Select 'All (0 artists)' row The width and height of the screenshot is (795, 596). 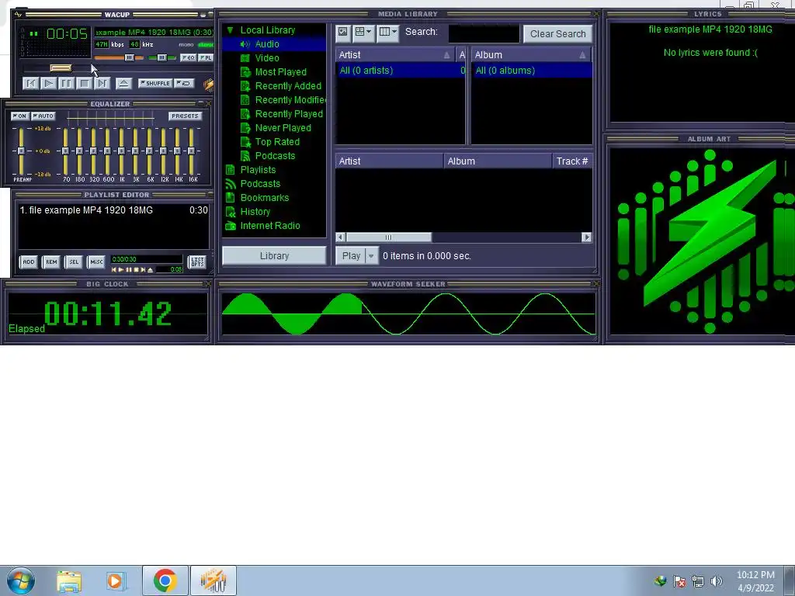pos(401,71)
